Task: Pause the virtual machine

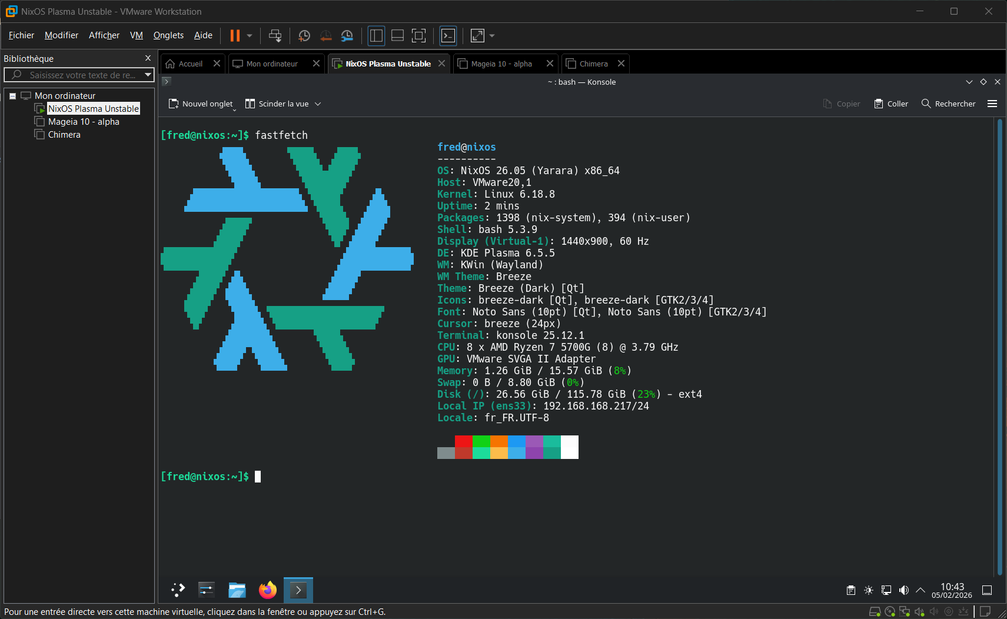Action: click(x=235, y=36)
